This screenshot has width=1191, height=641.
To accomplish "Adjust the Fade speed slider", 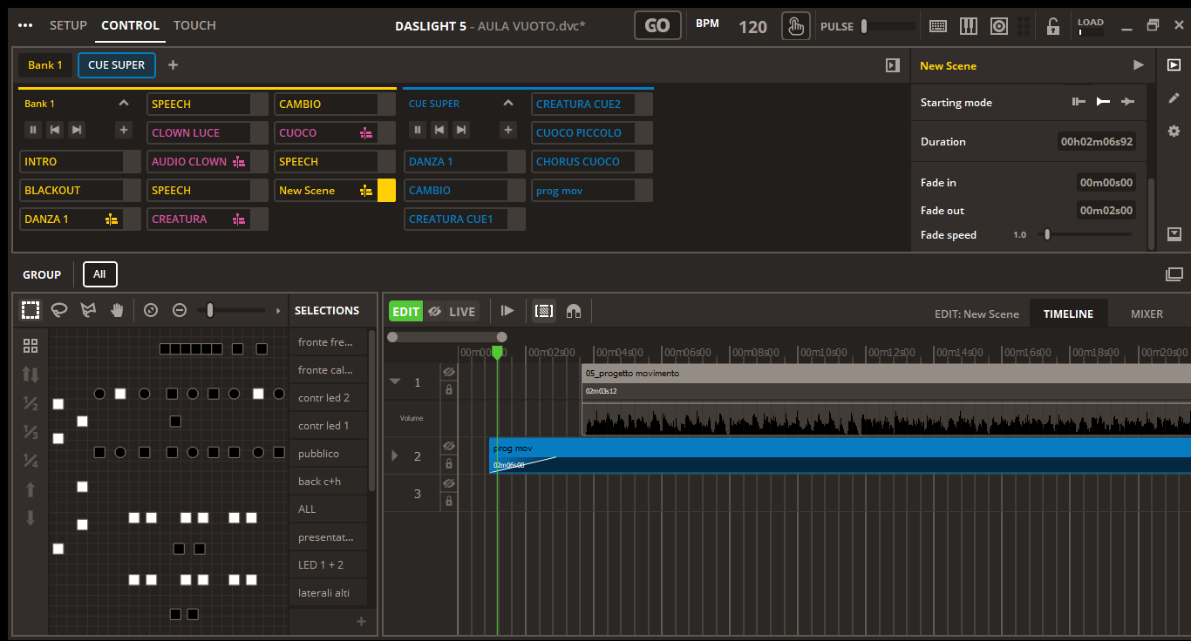I will (x=1087, y=234).
